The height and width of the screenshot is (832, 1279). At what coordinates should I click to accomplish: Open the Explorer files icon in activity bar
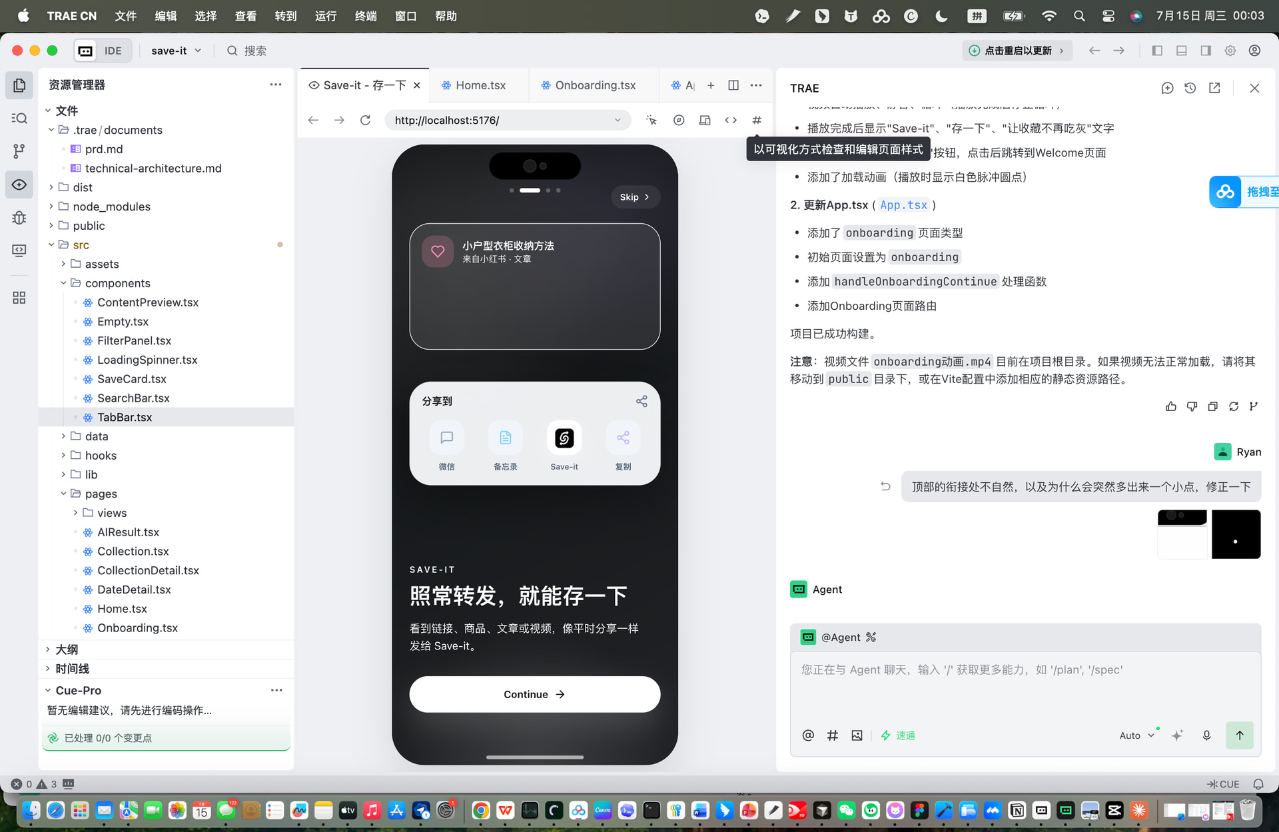click(19, 85)
